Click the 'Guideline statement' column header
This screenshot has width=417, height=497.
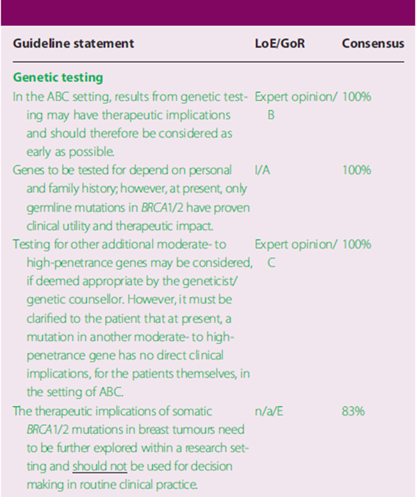tap(74, 44)
